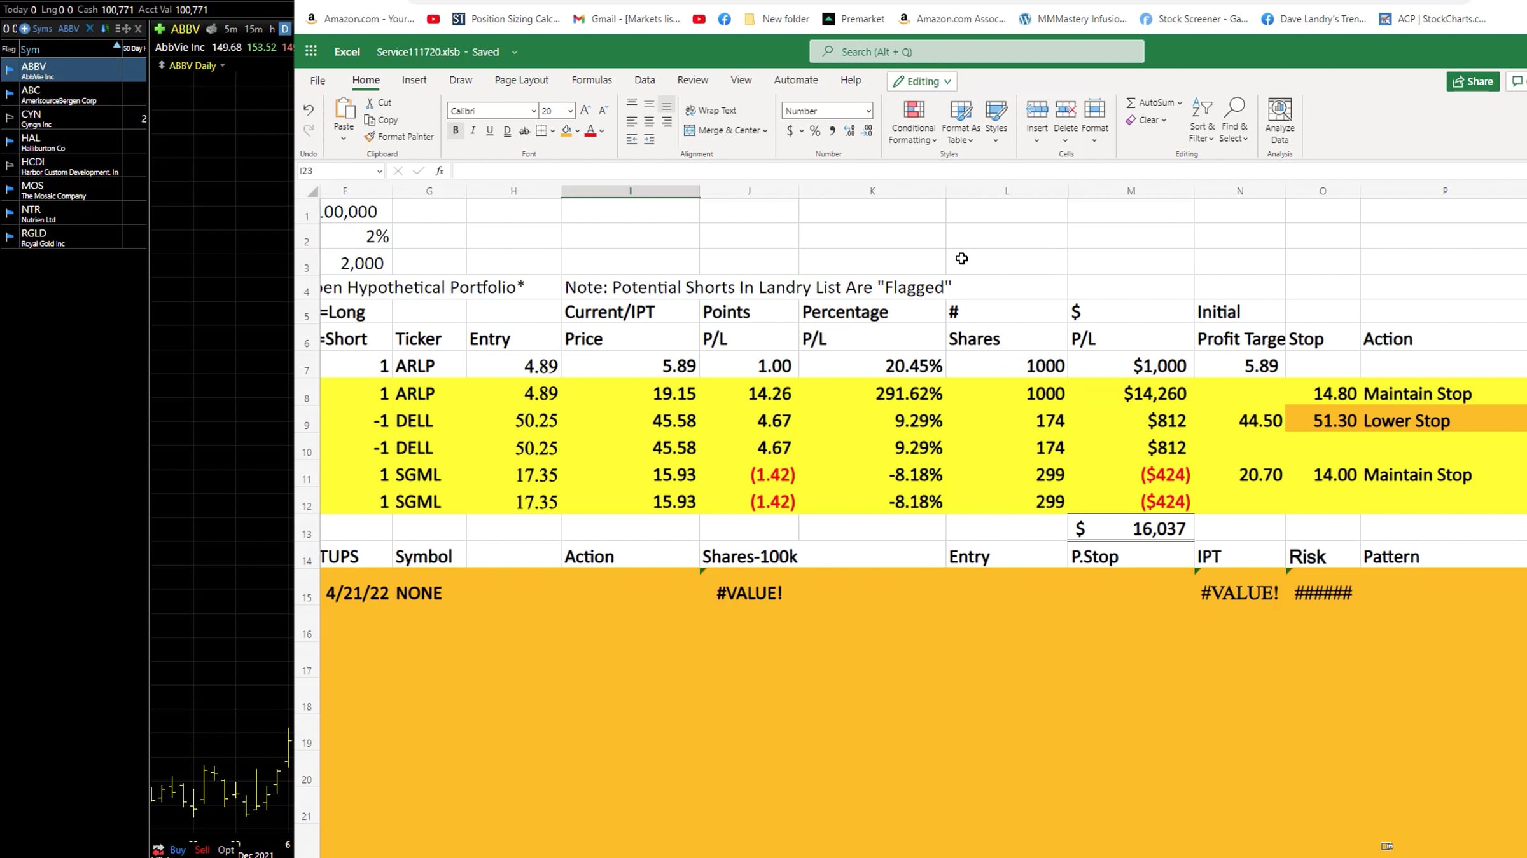The height and width of the screenshot is (858, 1527).
Task: Switch to the Formulas tab
Action: point(591,80)
